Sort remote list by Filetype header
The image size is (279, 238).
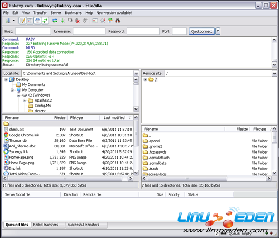pos(260,129)
